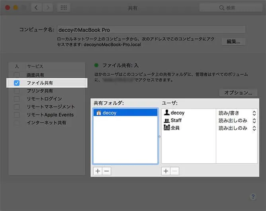This screenshot has height=211, width=266.
Task: Click the 共有フォルダ: label
Action: (109, 103)
